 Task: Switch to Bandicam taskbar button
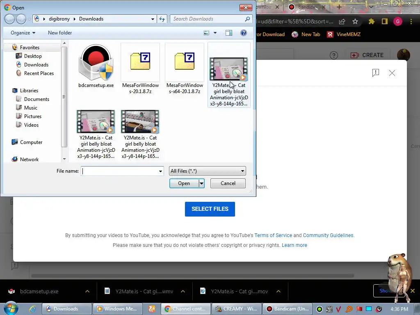288,309
